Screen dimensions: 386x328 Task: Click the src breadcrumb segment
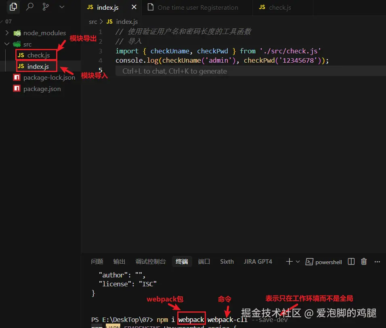(x=93, y=22)
